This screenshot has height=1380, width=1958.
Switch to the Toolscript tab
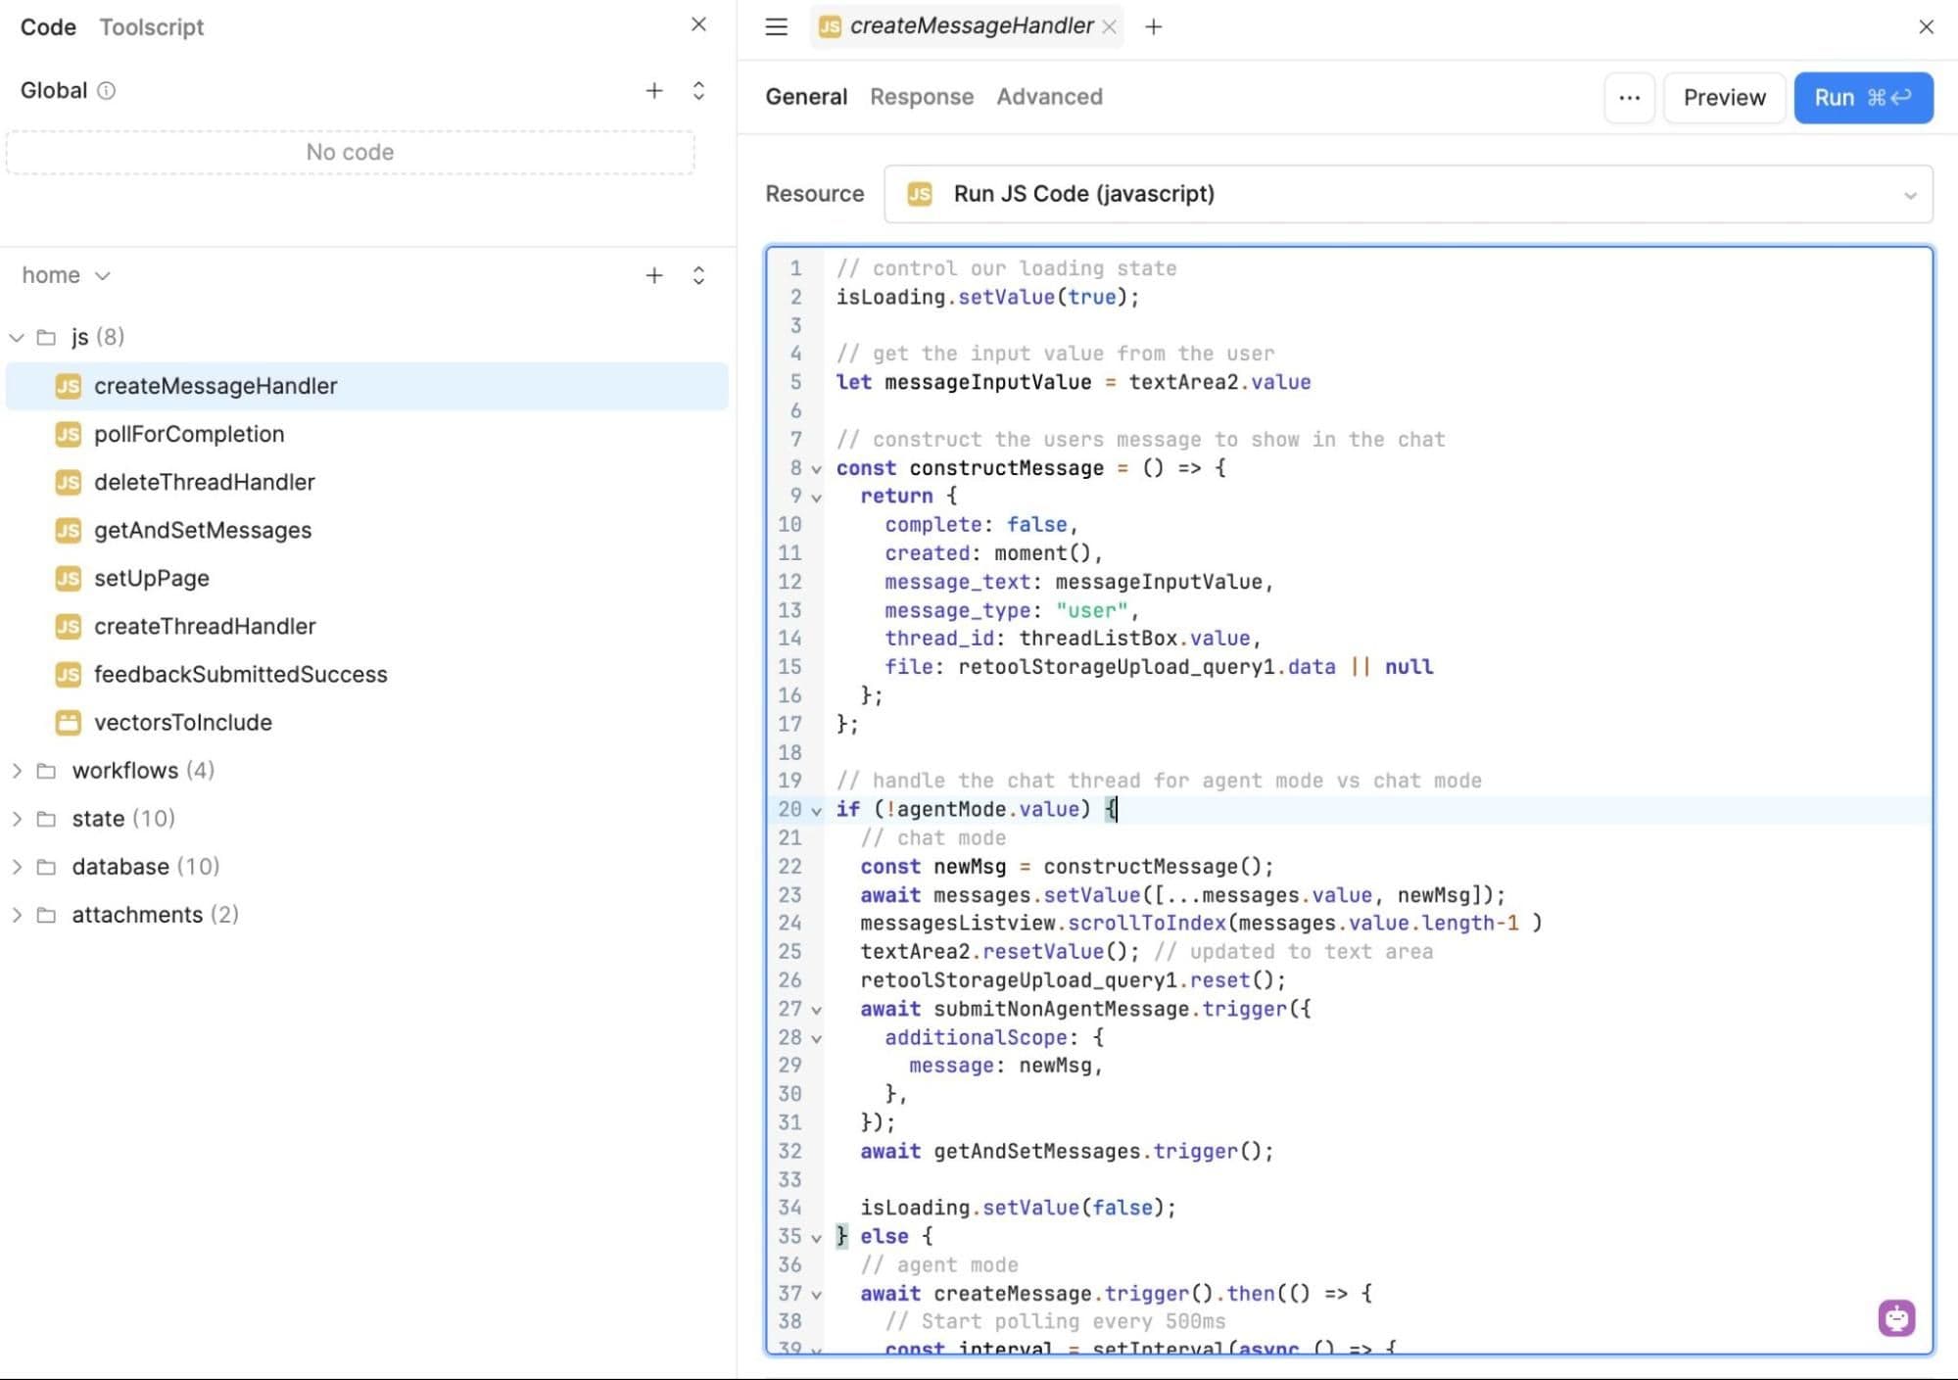[x=151, y=26]
